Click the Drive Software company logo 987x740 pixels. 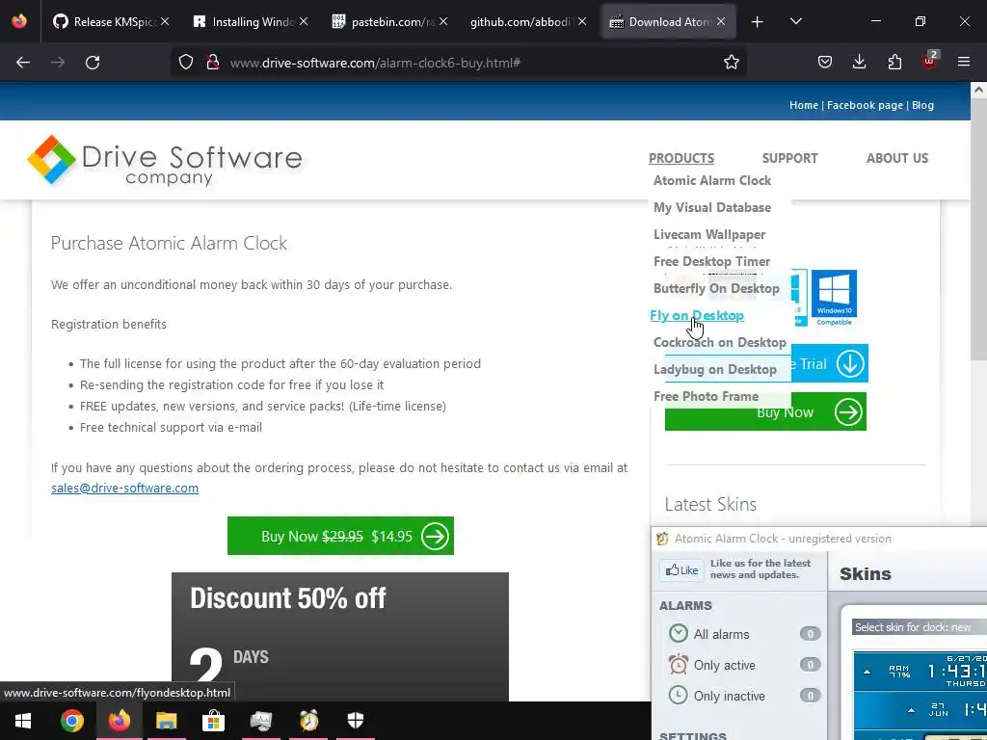click(165, 161)
